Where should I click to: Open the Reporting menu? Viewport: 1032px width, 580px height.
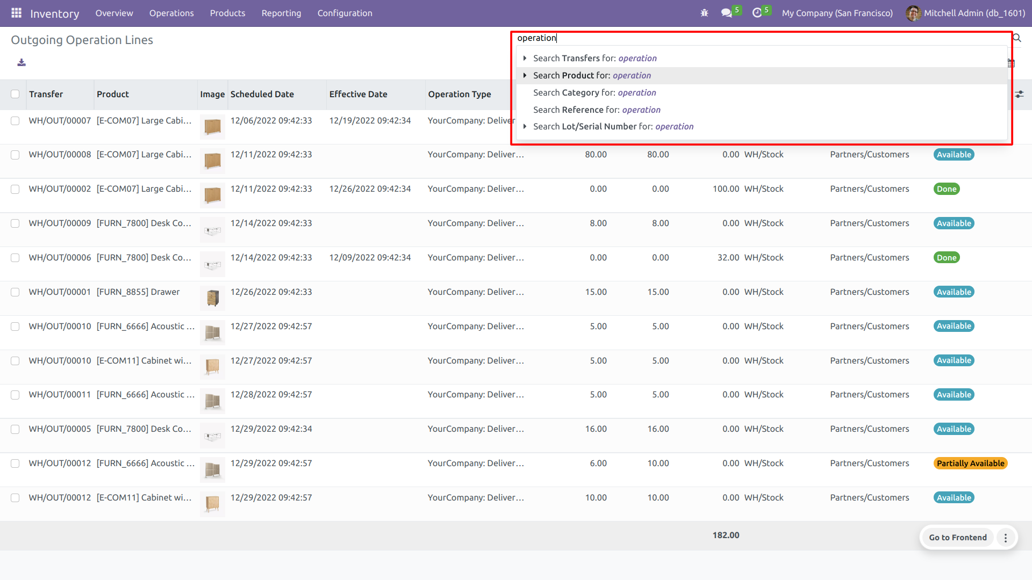(281, 13)
